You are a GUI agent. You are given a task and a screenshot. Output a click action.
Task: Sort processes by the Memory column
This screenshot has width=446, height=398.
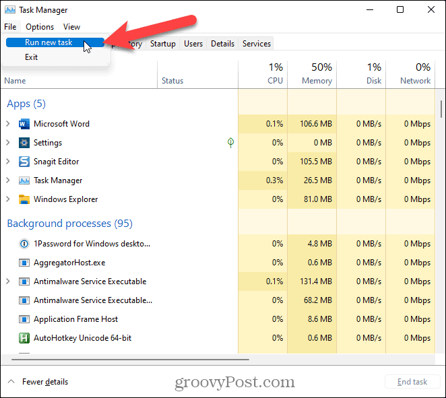pyautogui.click(x=312, y=75)
